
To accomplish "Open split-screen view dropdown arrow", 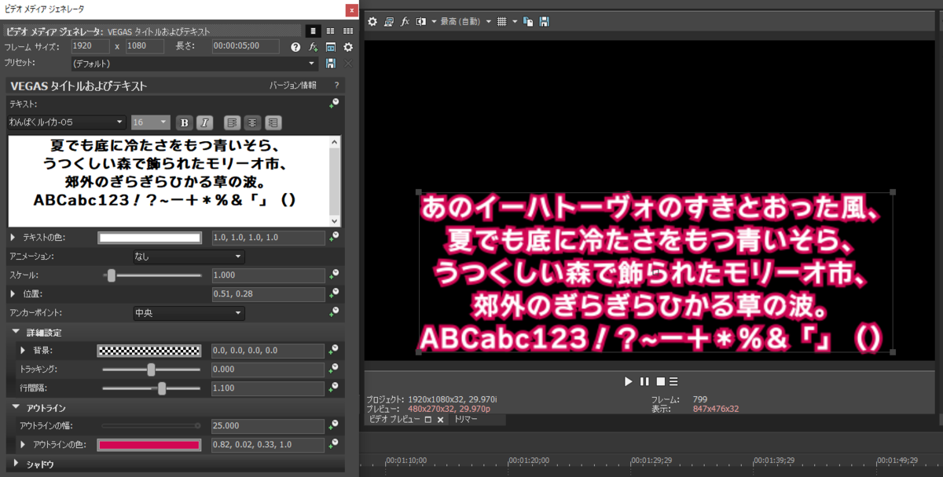I will [x=434, y=22].
